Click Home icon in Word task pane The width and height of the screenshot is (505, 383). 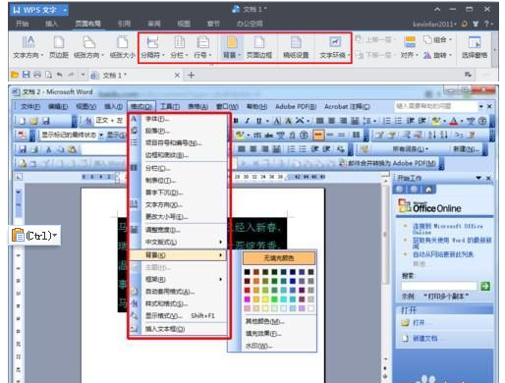[428, 190]
